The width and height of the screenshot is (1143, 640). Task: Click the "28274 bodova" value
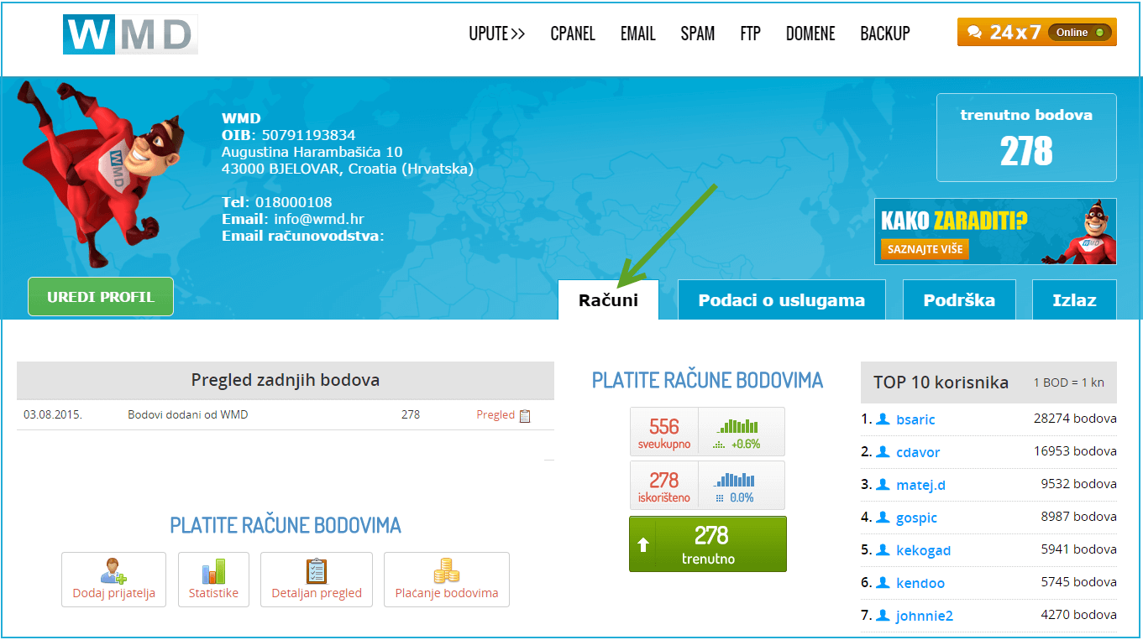click(x=1075, y=419)
